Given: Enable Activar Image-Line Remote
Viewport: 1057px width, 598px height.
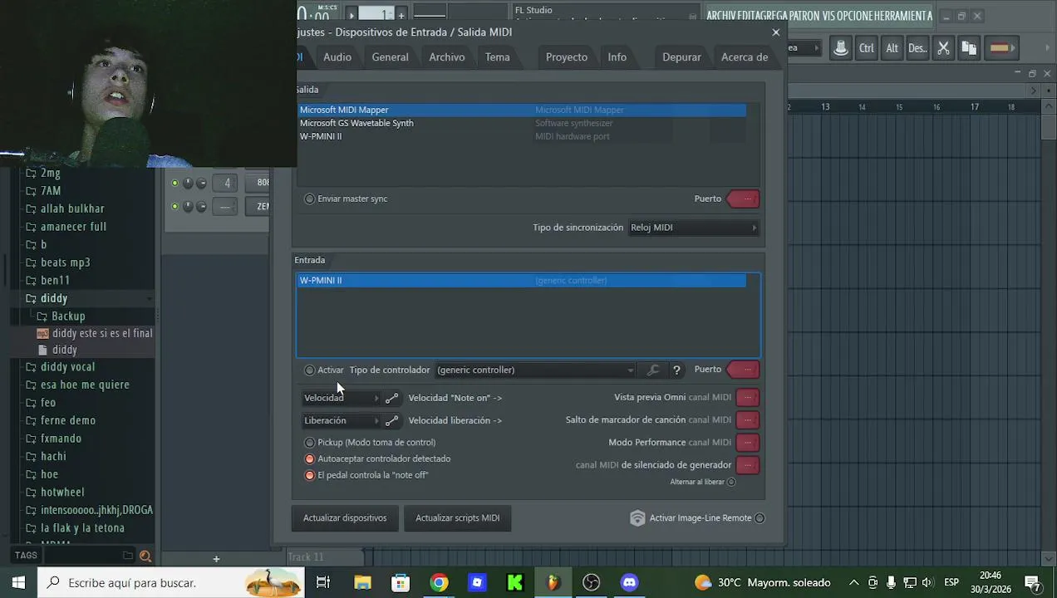Looking at the screenshot, I should 760,518.
